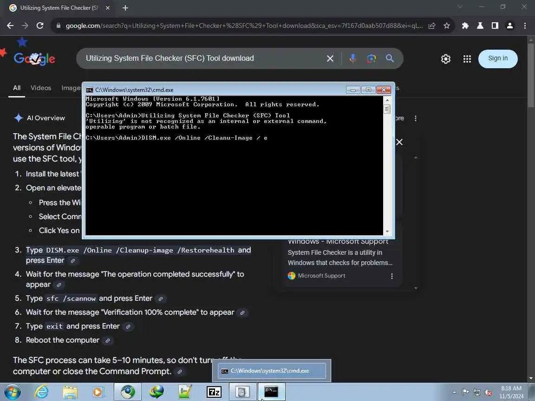Launch Internet Explorer from taskbar
The width and height of the screenshot is (535, 401).
pos(42,392)
